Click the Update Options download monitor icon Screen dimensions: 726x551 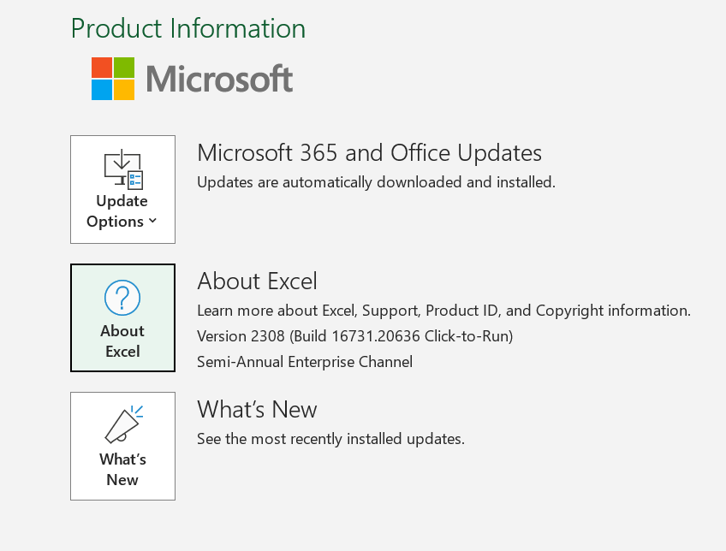pyautogui.click(x=123, y=169)
